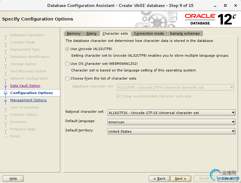This screenshot has width=241, height=183.
Task: Click the Deployment Type step
Action: (x=25, y=49)
